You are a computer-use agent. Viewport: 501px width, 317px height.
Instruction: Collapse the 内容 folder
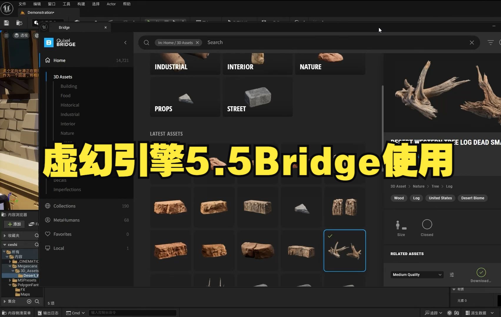(7, 257)
